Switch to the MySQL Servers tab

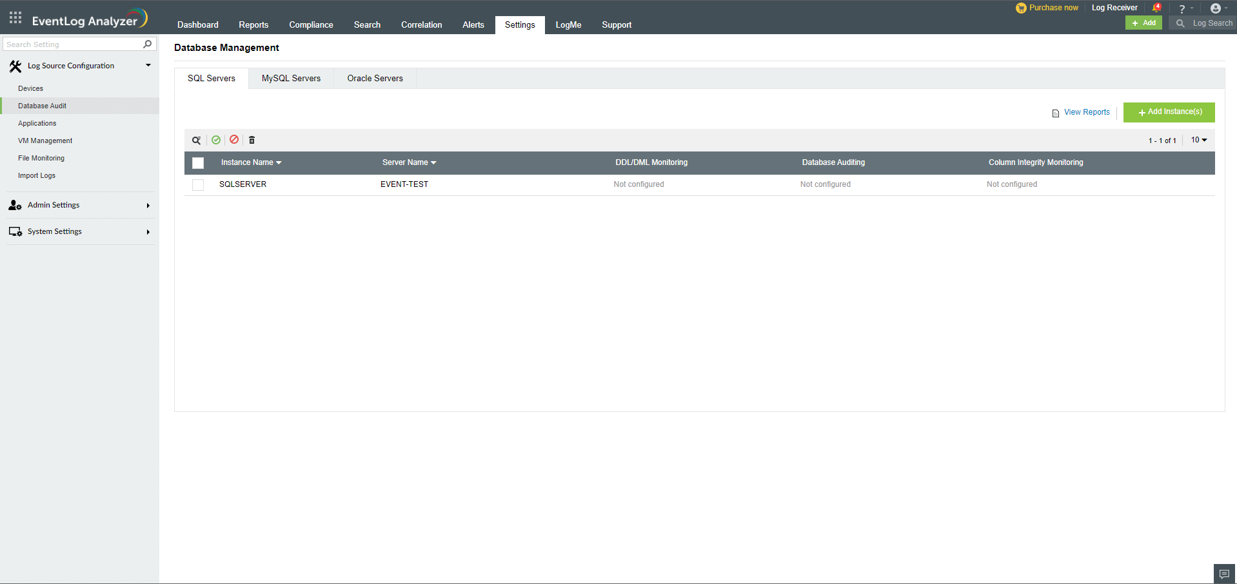click(x=291, y=78)
